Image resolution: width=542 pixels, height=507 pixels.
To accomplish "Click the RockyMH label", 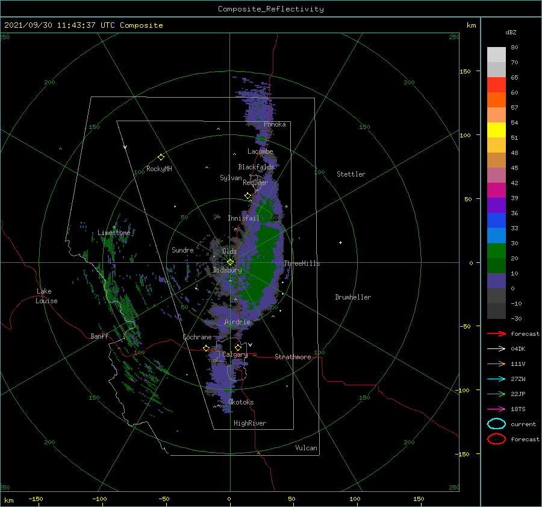I will 159,169.
